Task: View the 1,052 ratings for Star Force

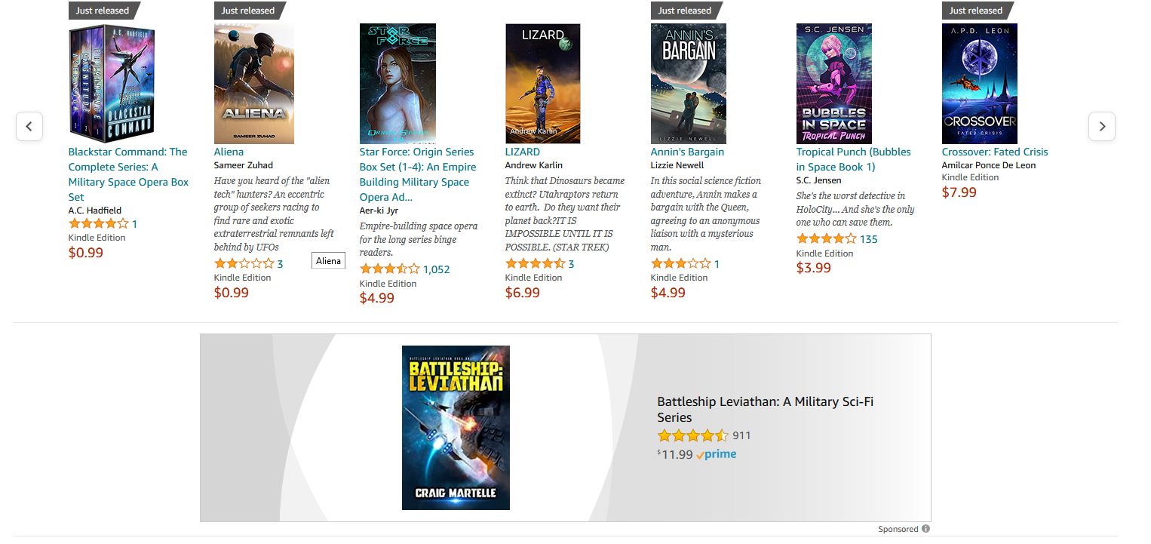Action: [x=436, y=269]
